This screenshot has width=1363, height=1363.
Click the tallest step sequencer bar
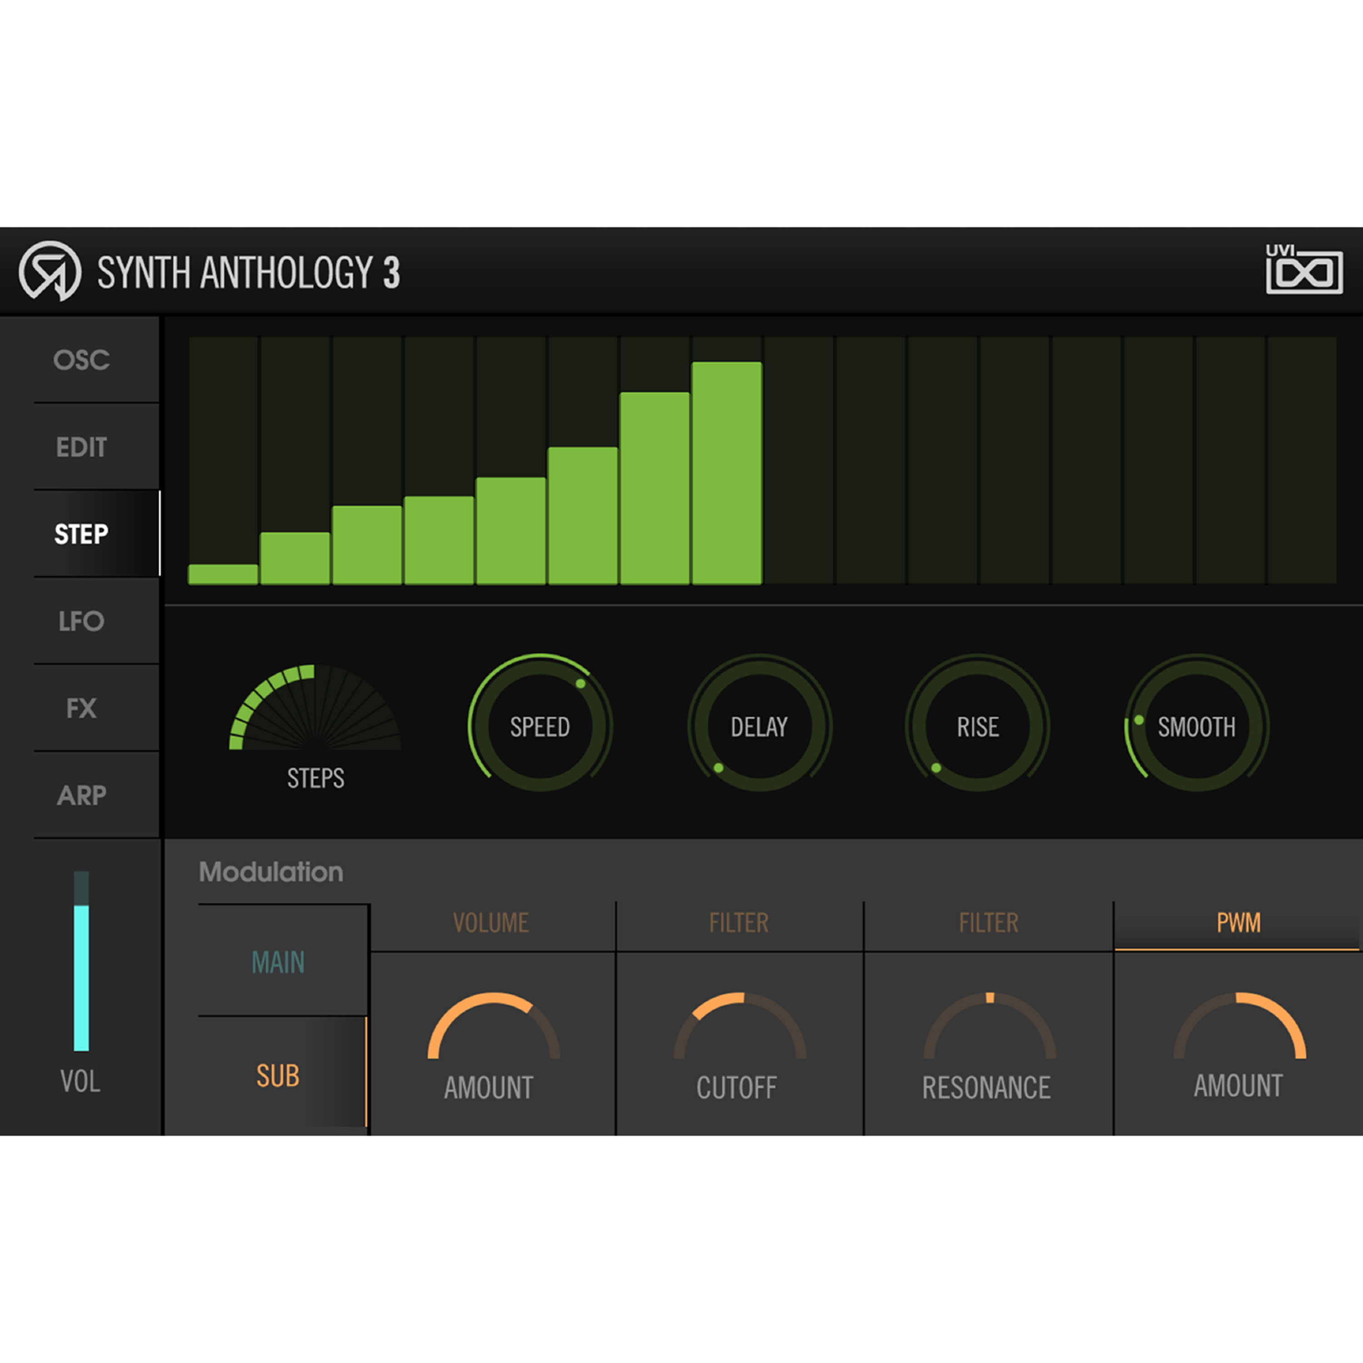point(726,473)
